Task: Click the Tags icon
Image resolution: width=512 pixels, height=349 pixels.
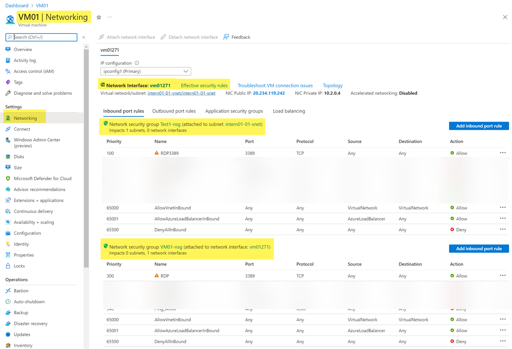Action: pos(8,82)
